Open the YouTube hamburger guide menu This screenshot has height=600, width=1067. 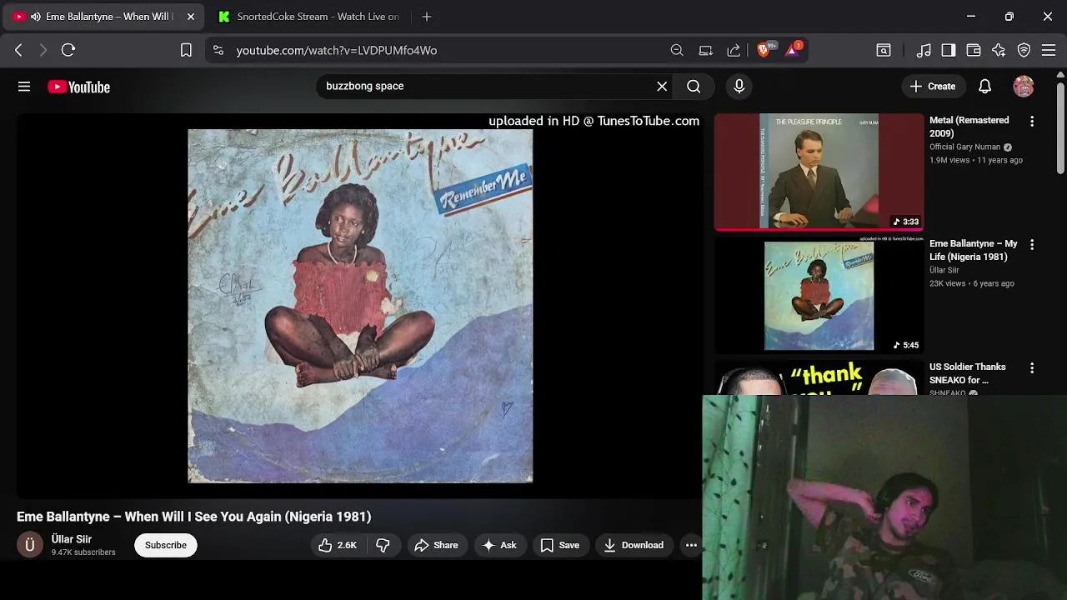coord(24,87)
